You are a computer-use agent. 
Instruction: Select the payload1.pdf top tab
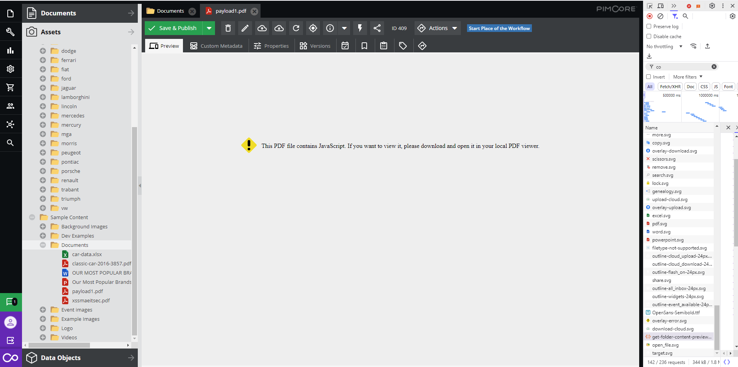coord(231,11)
